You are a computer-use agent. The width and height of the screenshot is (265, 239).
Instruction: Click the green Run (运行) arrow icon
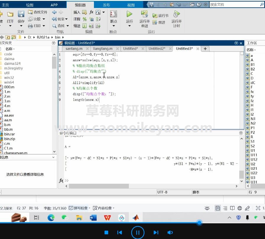tap(129, 14)
